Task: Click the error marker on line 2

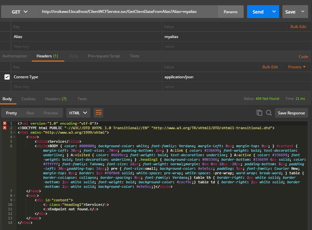Action: (x=5, y=128)
